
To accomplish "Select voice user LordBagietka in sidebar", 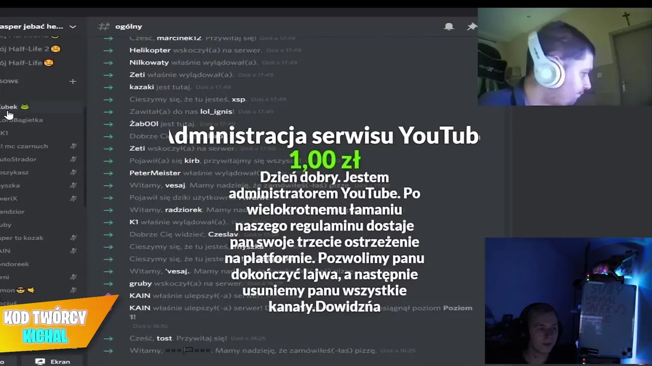I will (21, 120).
